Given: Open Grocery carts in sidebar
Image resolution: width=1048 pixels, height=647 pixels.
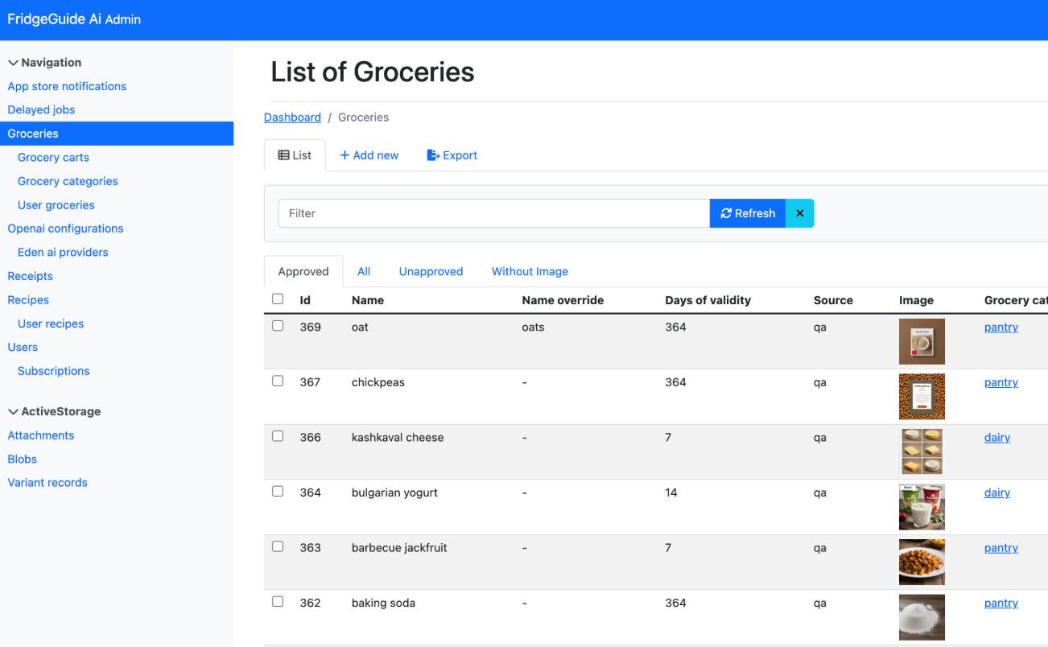Looking at the screenshot, I should [53, 158].
